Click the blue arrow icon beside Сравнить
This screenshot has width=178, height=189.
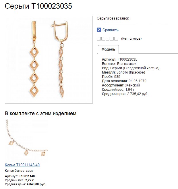(99, 30)
